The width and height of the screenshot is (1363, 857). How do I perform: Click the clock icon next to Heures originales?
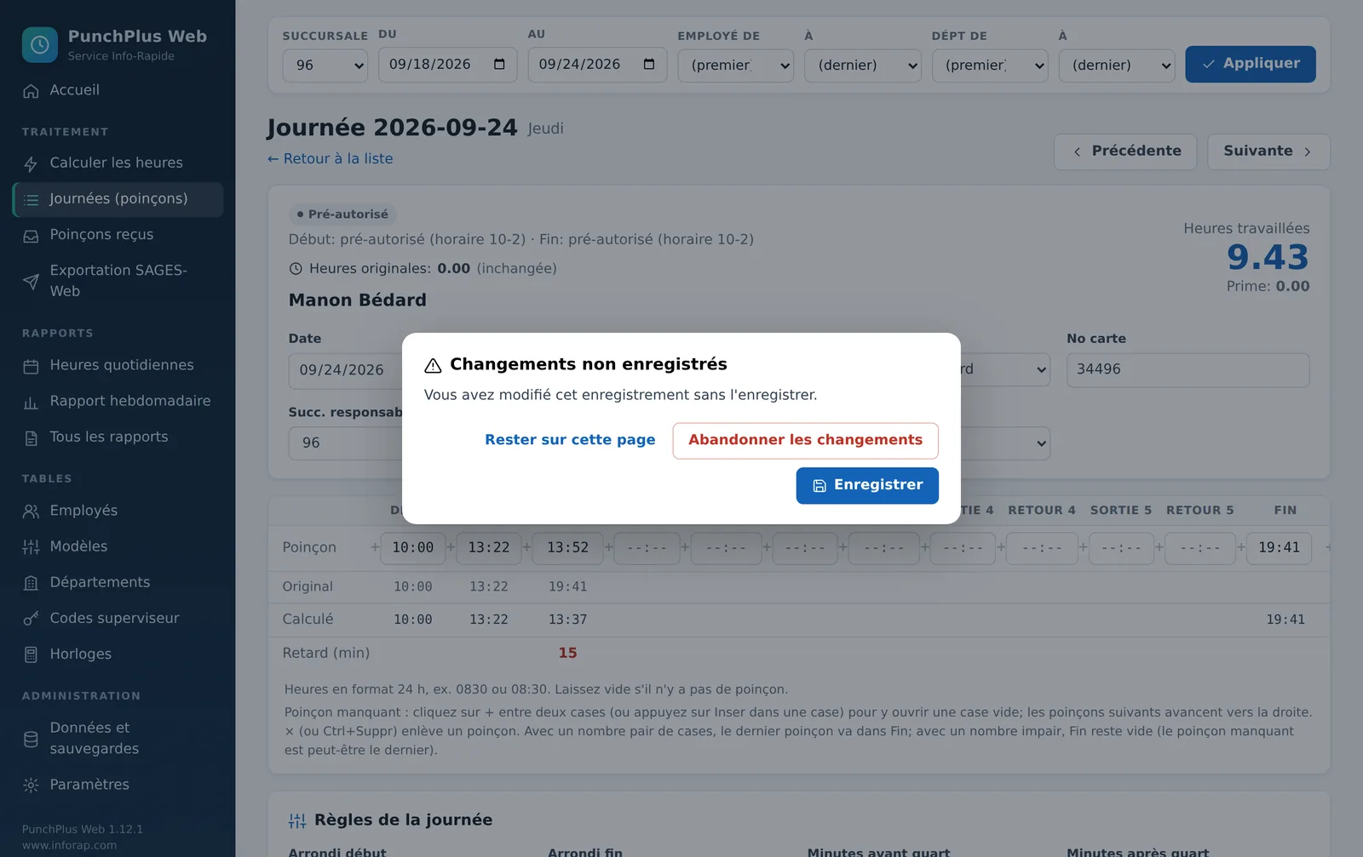point(296,269)
